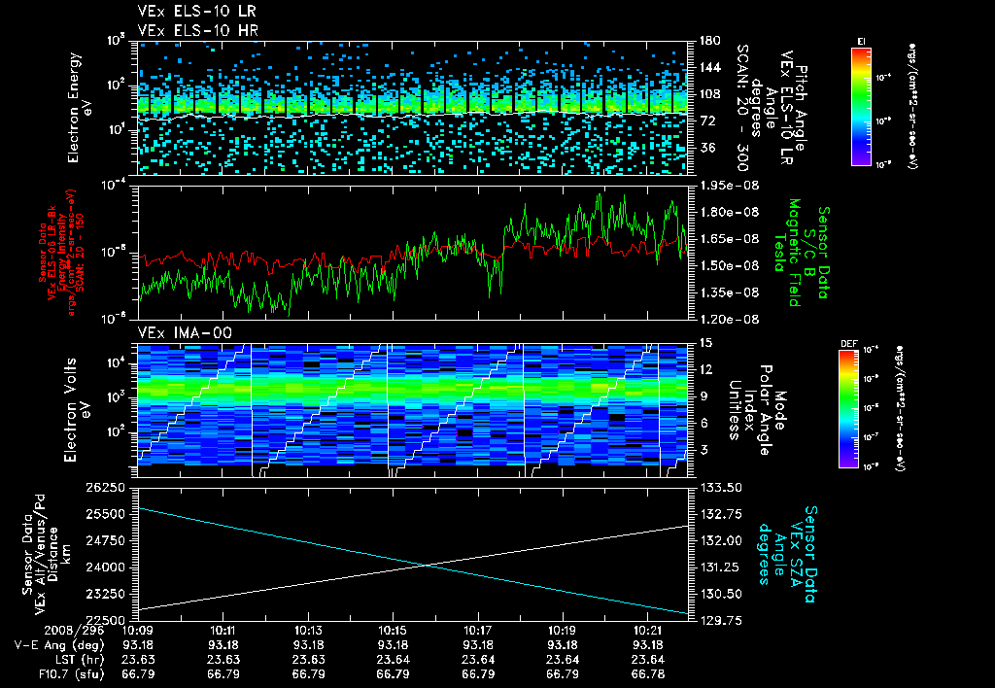
Task: Click SZA tick '129.75'
Action: point(721,621)
